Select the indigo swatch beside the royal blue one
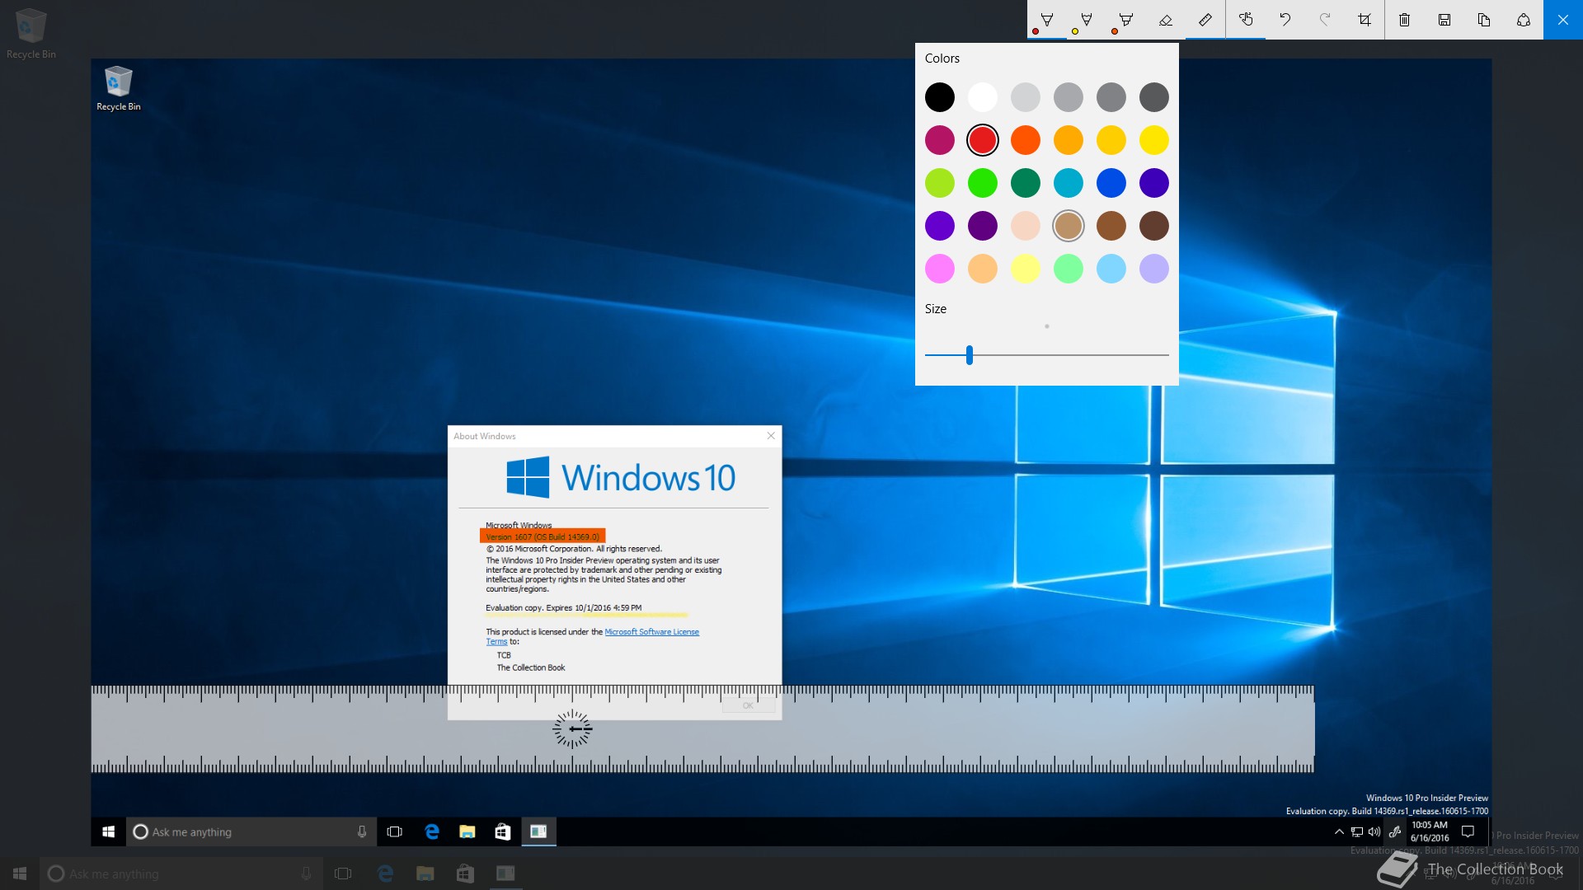The height and width of the screenshot is (890, 1583). click(x=1154, y=183)
